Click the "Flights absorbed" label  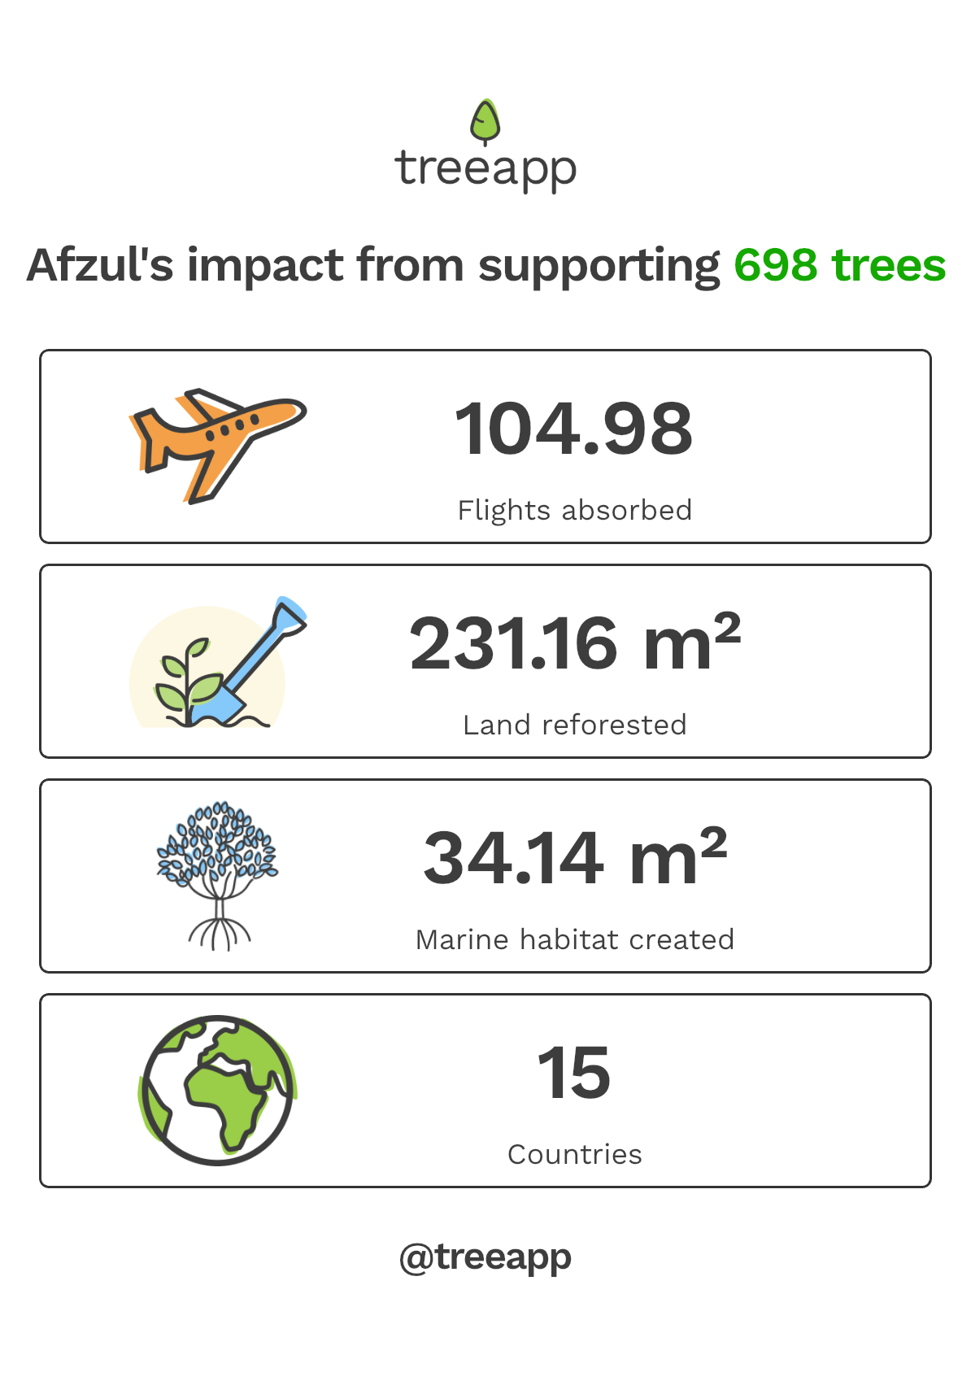coord(574,510)
